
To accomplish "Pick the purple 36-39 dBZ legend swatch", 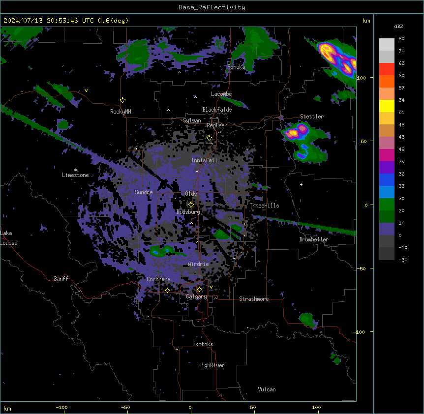I will tap(387, 168).
